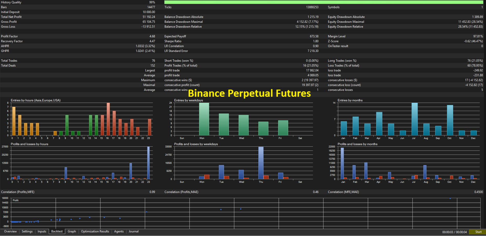Open the Agents tab
Viewport: 486px width, 236px height.
119,231
